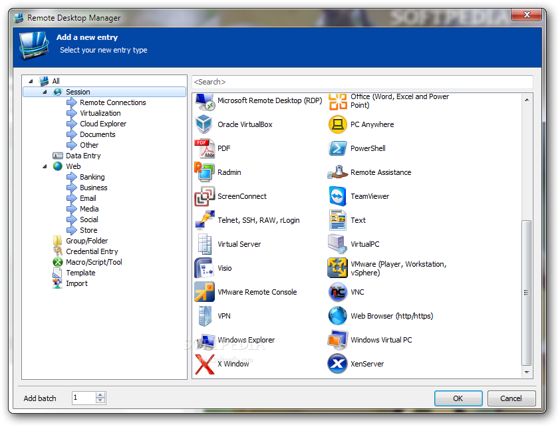The height and width of the screenshot is (427, 560).
Task: Select the Text document icon
Action: (x=337, y=220)
